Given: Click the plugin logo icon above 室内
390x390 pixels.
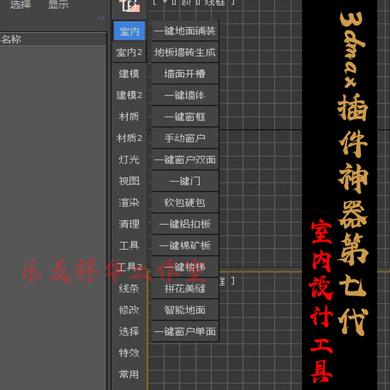Looking at the screenshot, I should click(130, 6).
